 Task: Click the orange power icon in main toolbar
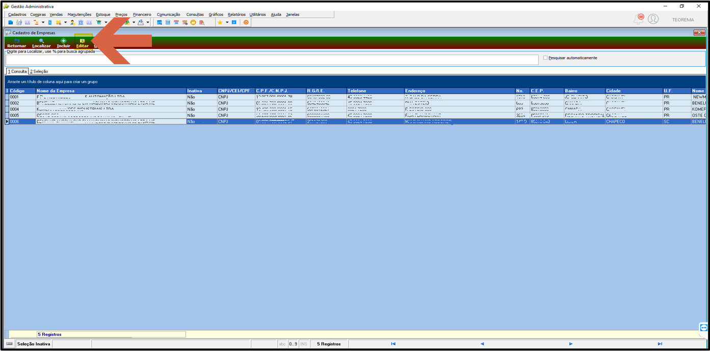[246, 22]
